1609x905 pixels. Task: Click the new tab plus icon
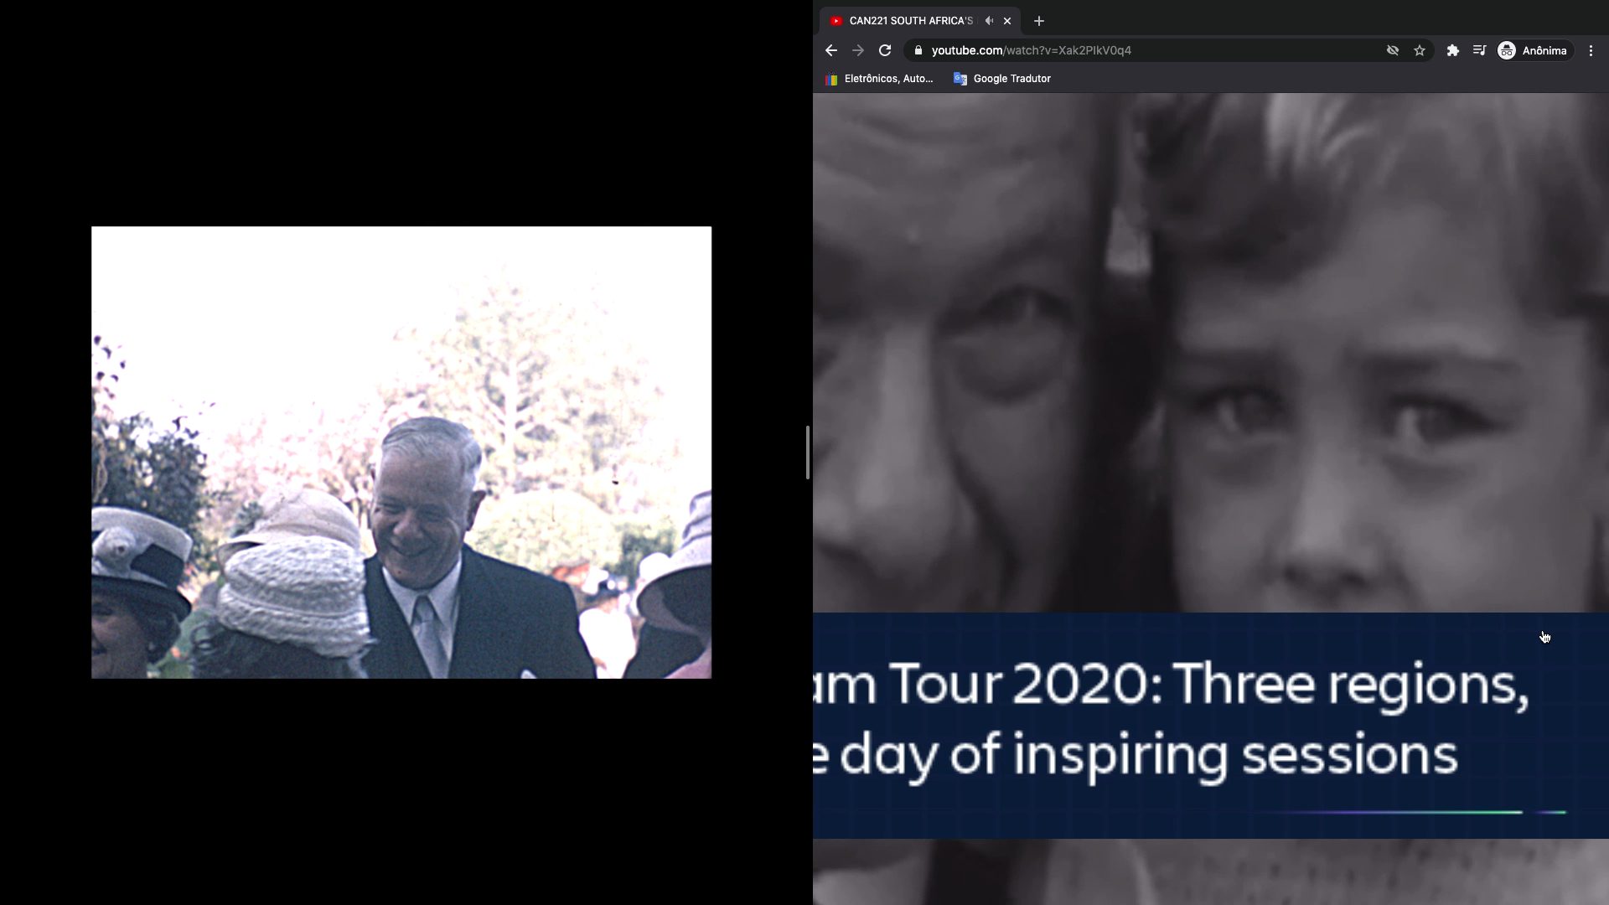(1037, 20)
